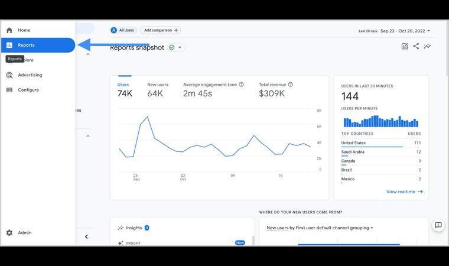449x266 pixels.
Task: Click the customize report edit icon
Action: tap(405, 46)
